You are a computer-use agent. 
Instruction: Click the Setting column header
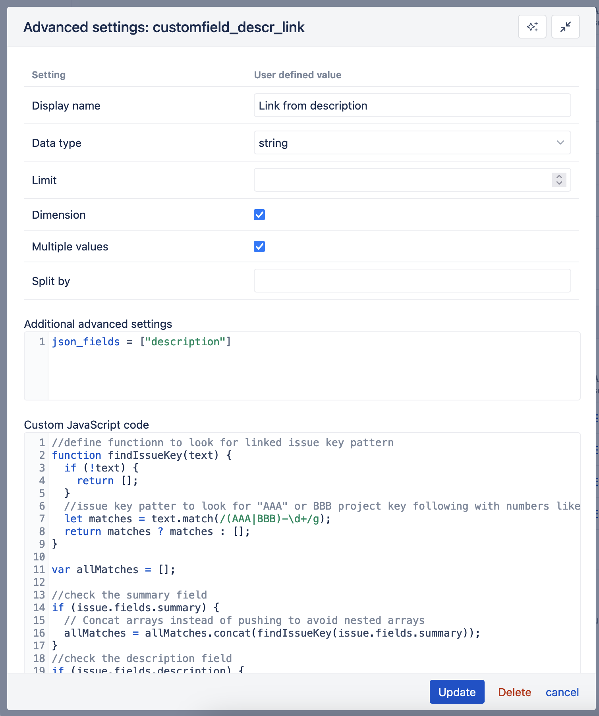click(x=49, y=75)
